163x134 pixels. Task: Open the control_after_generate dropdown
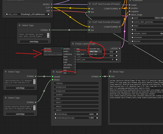147,22
